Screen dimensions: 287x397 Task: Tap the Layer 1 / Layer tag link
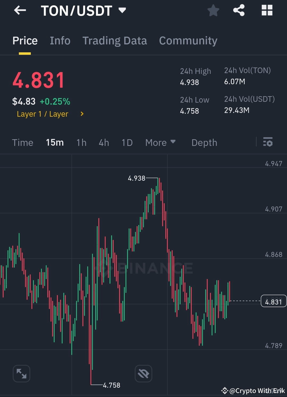pyautogui.click(x=42, y=114)
